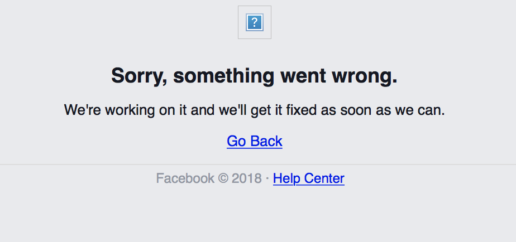
Task: Click the horizontal divider above the footer
Action: coord(254,164)
